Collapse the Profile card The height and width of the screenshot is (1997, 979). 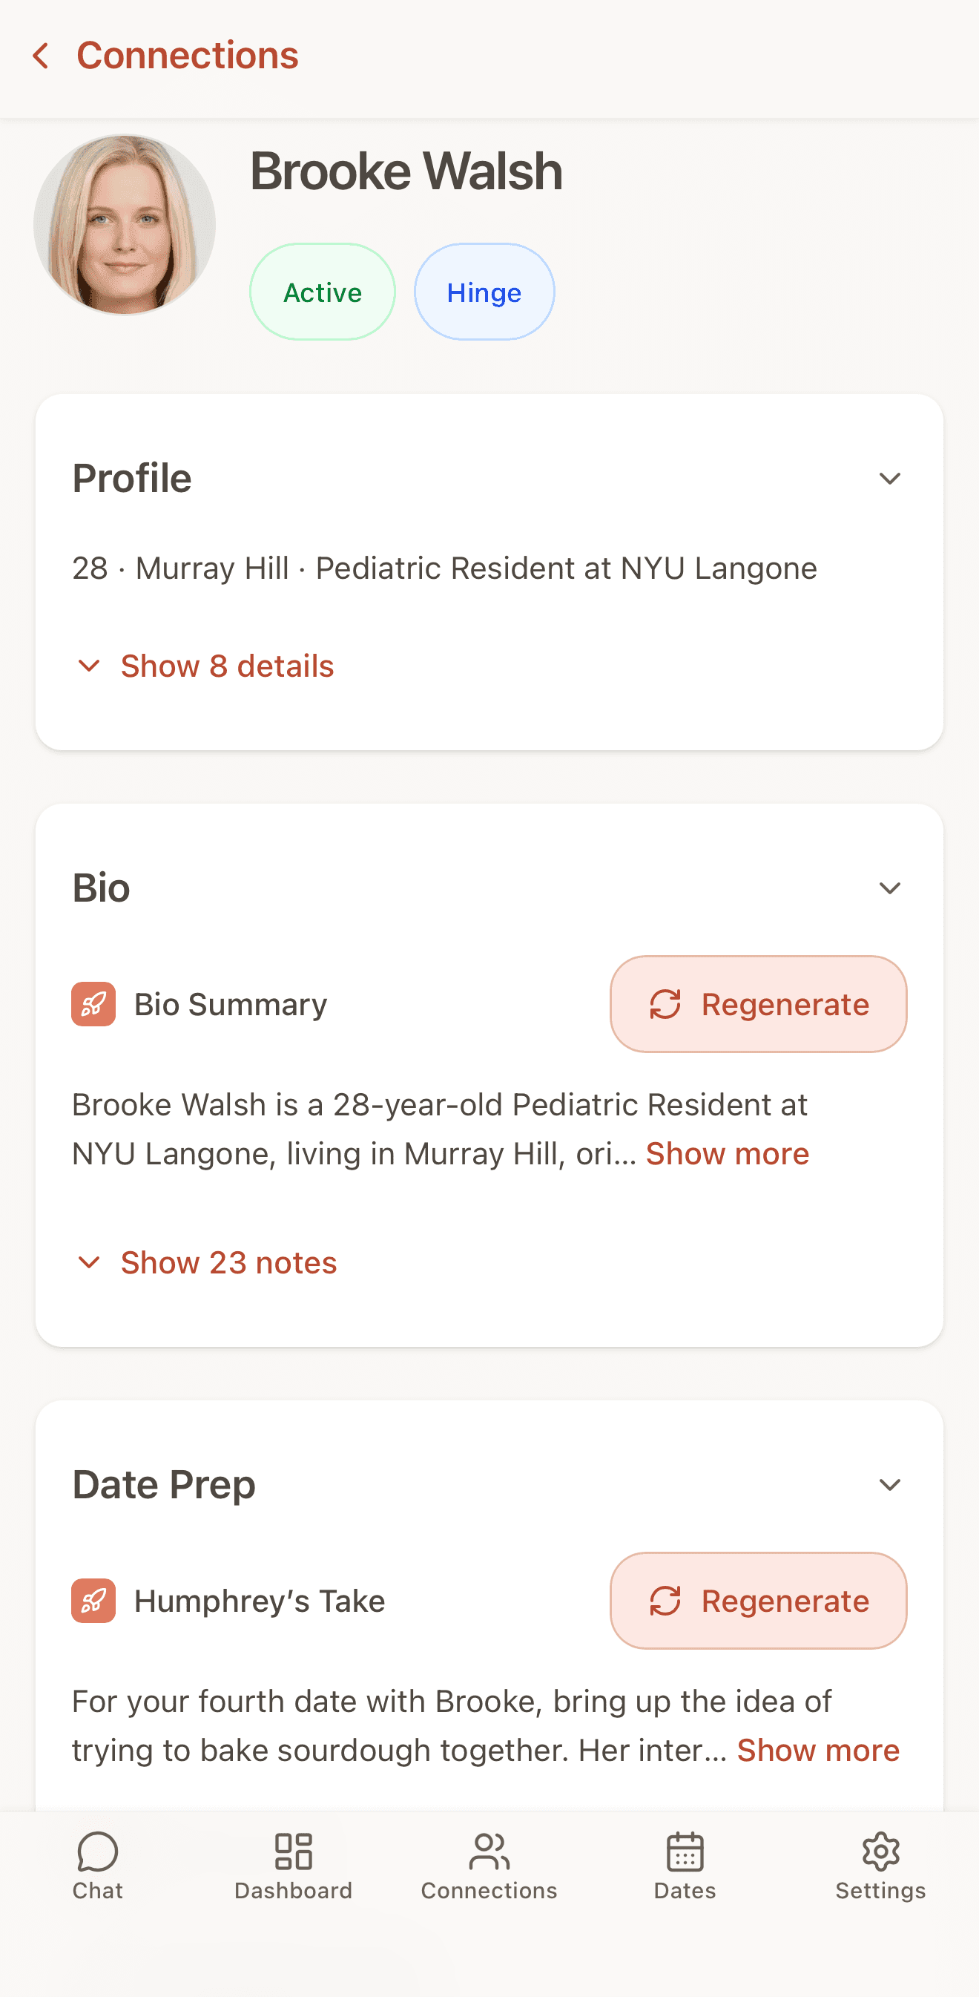[890, 479]
